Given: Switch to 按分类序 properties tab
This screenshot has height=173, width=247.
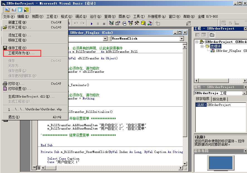Looking at the screenshot, I should 219,99.
